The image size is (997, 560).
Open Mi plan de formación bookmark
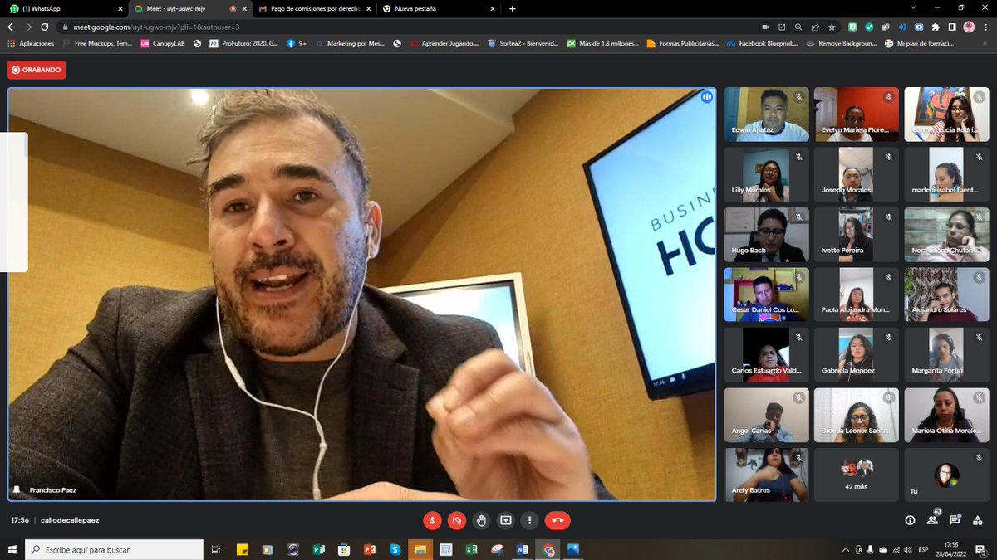[920, 43]
